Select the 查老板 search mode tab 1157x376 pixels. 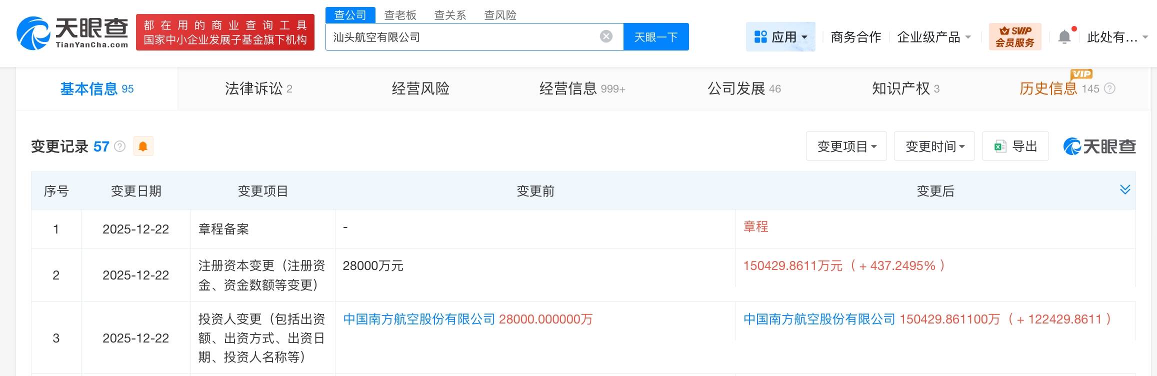[400, 15]
